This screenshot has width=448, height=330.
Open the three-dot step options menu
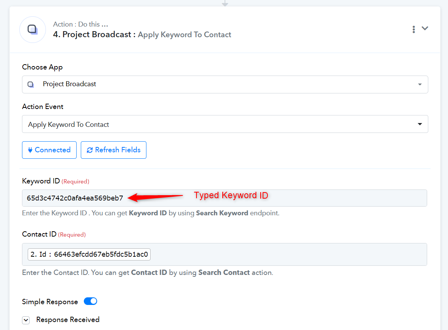click(x=413, y=29)
